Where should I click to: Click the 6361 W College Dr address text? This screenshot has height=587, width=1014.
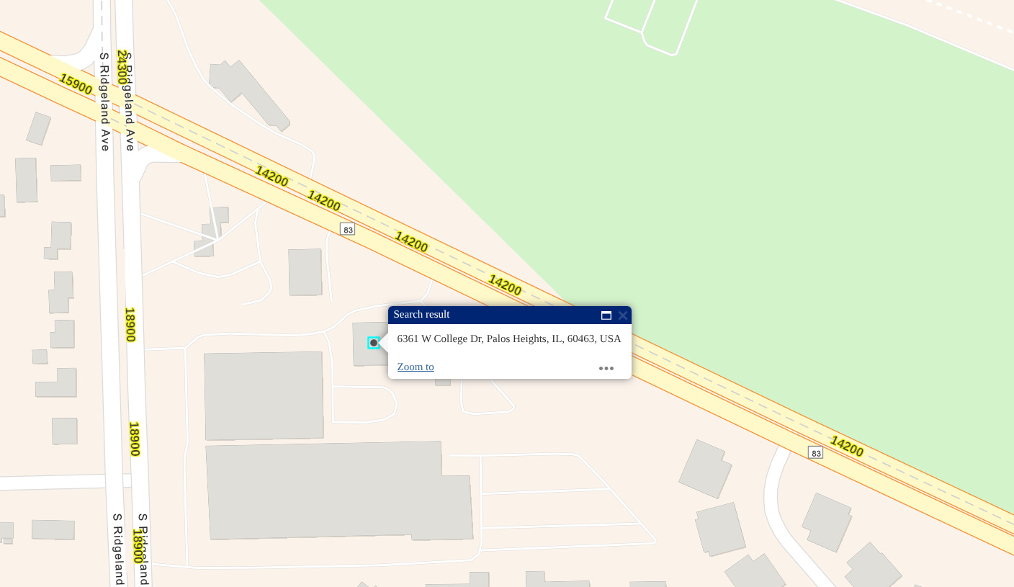click(x=508, y=339)
